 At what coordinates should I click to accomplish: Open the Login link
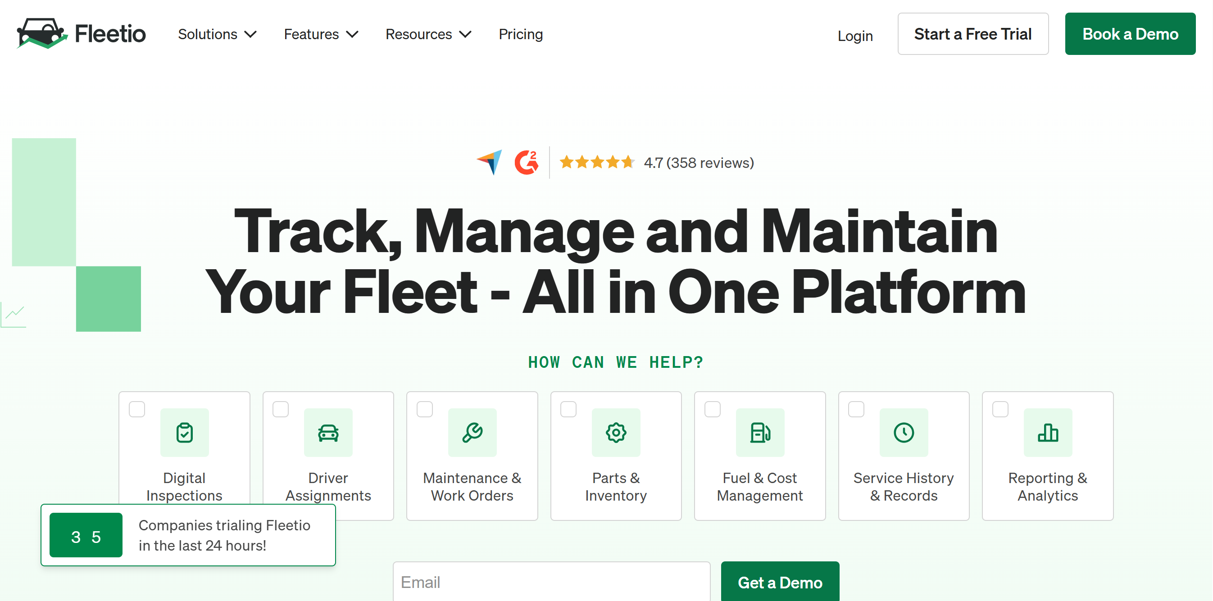tap(854, 36)
